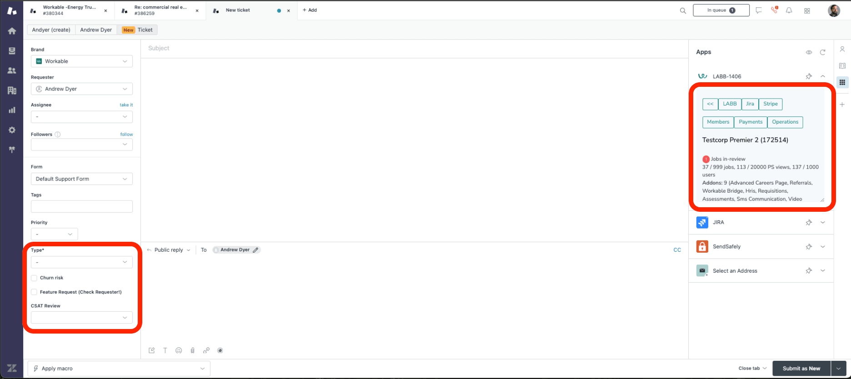Image resolution: width=851 pixels, height=379 pixels.
Task: Toggle Apps visibility eye icon
Action: click(x=809, y=52)
